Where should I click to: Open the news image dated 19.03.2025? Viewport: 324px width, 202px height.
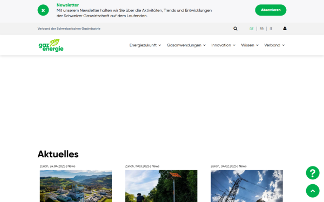[161, 186]
